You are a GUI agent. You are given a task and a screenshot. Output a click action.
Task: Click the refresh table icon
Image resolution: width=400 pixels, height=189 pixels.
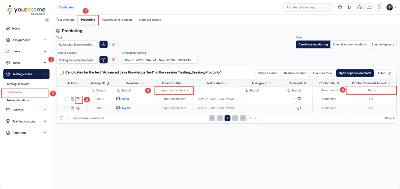[x=62, y=118]
